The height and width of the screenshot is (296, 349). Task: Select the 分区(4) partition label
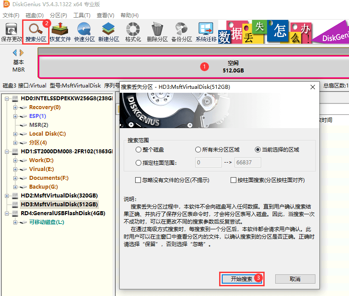tap(38, 143)
